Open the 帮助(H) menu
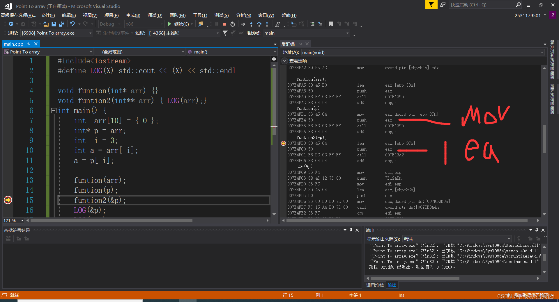 289,15
